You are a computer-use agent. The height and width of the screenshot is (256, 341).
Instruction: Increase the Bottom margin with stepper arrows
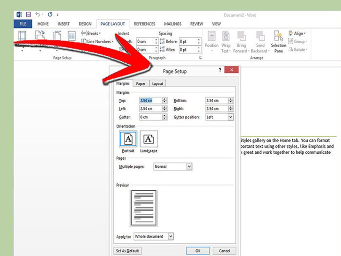[x=230, y=99]
